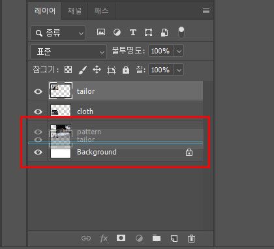Select the cloth layer thumbnail

point(61,110)
